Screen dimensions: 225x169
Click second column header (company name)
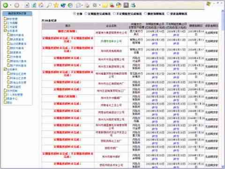(x=111, y=26)
